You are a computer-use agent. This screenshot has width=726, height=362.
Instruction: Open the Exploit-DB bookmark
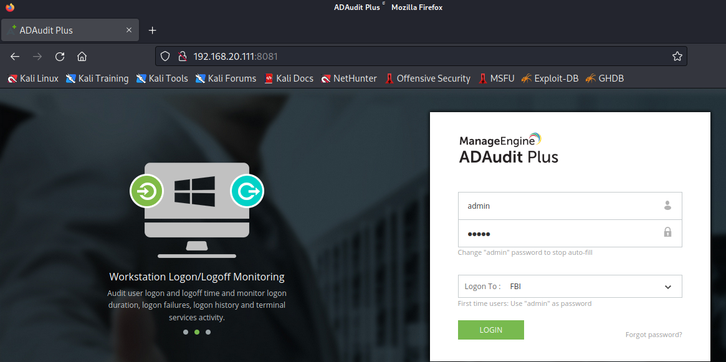pos(550,79)
